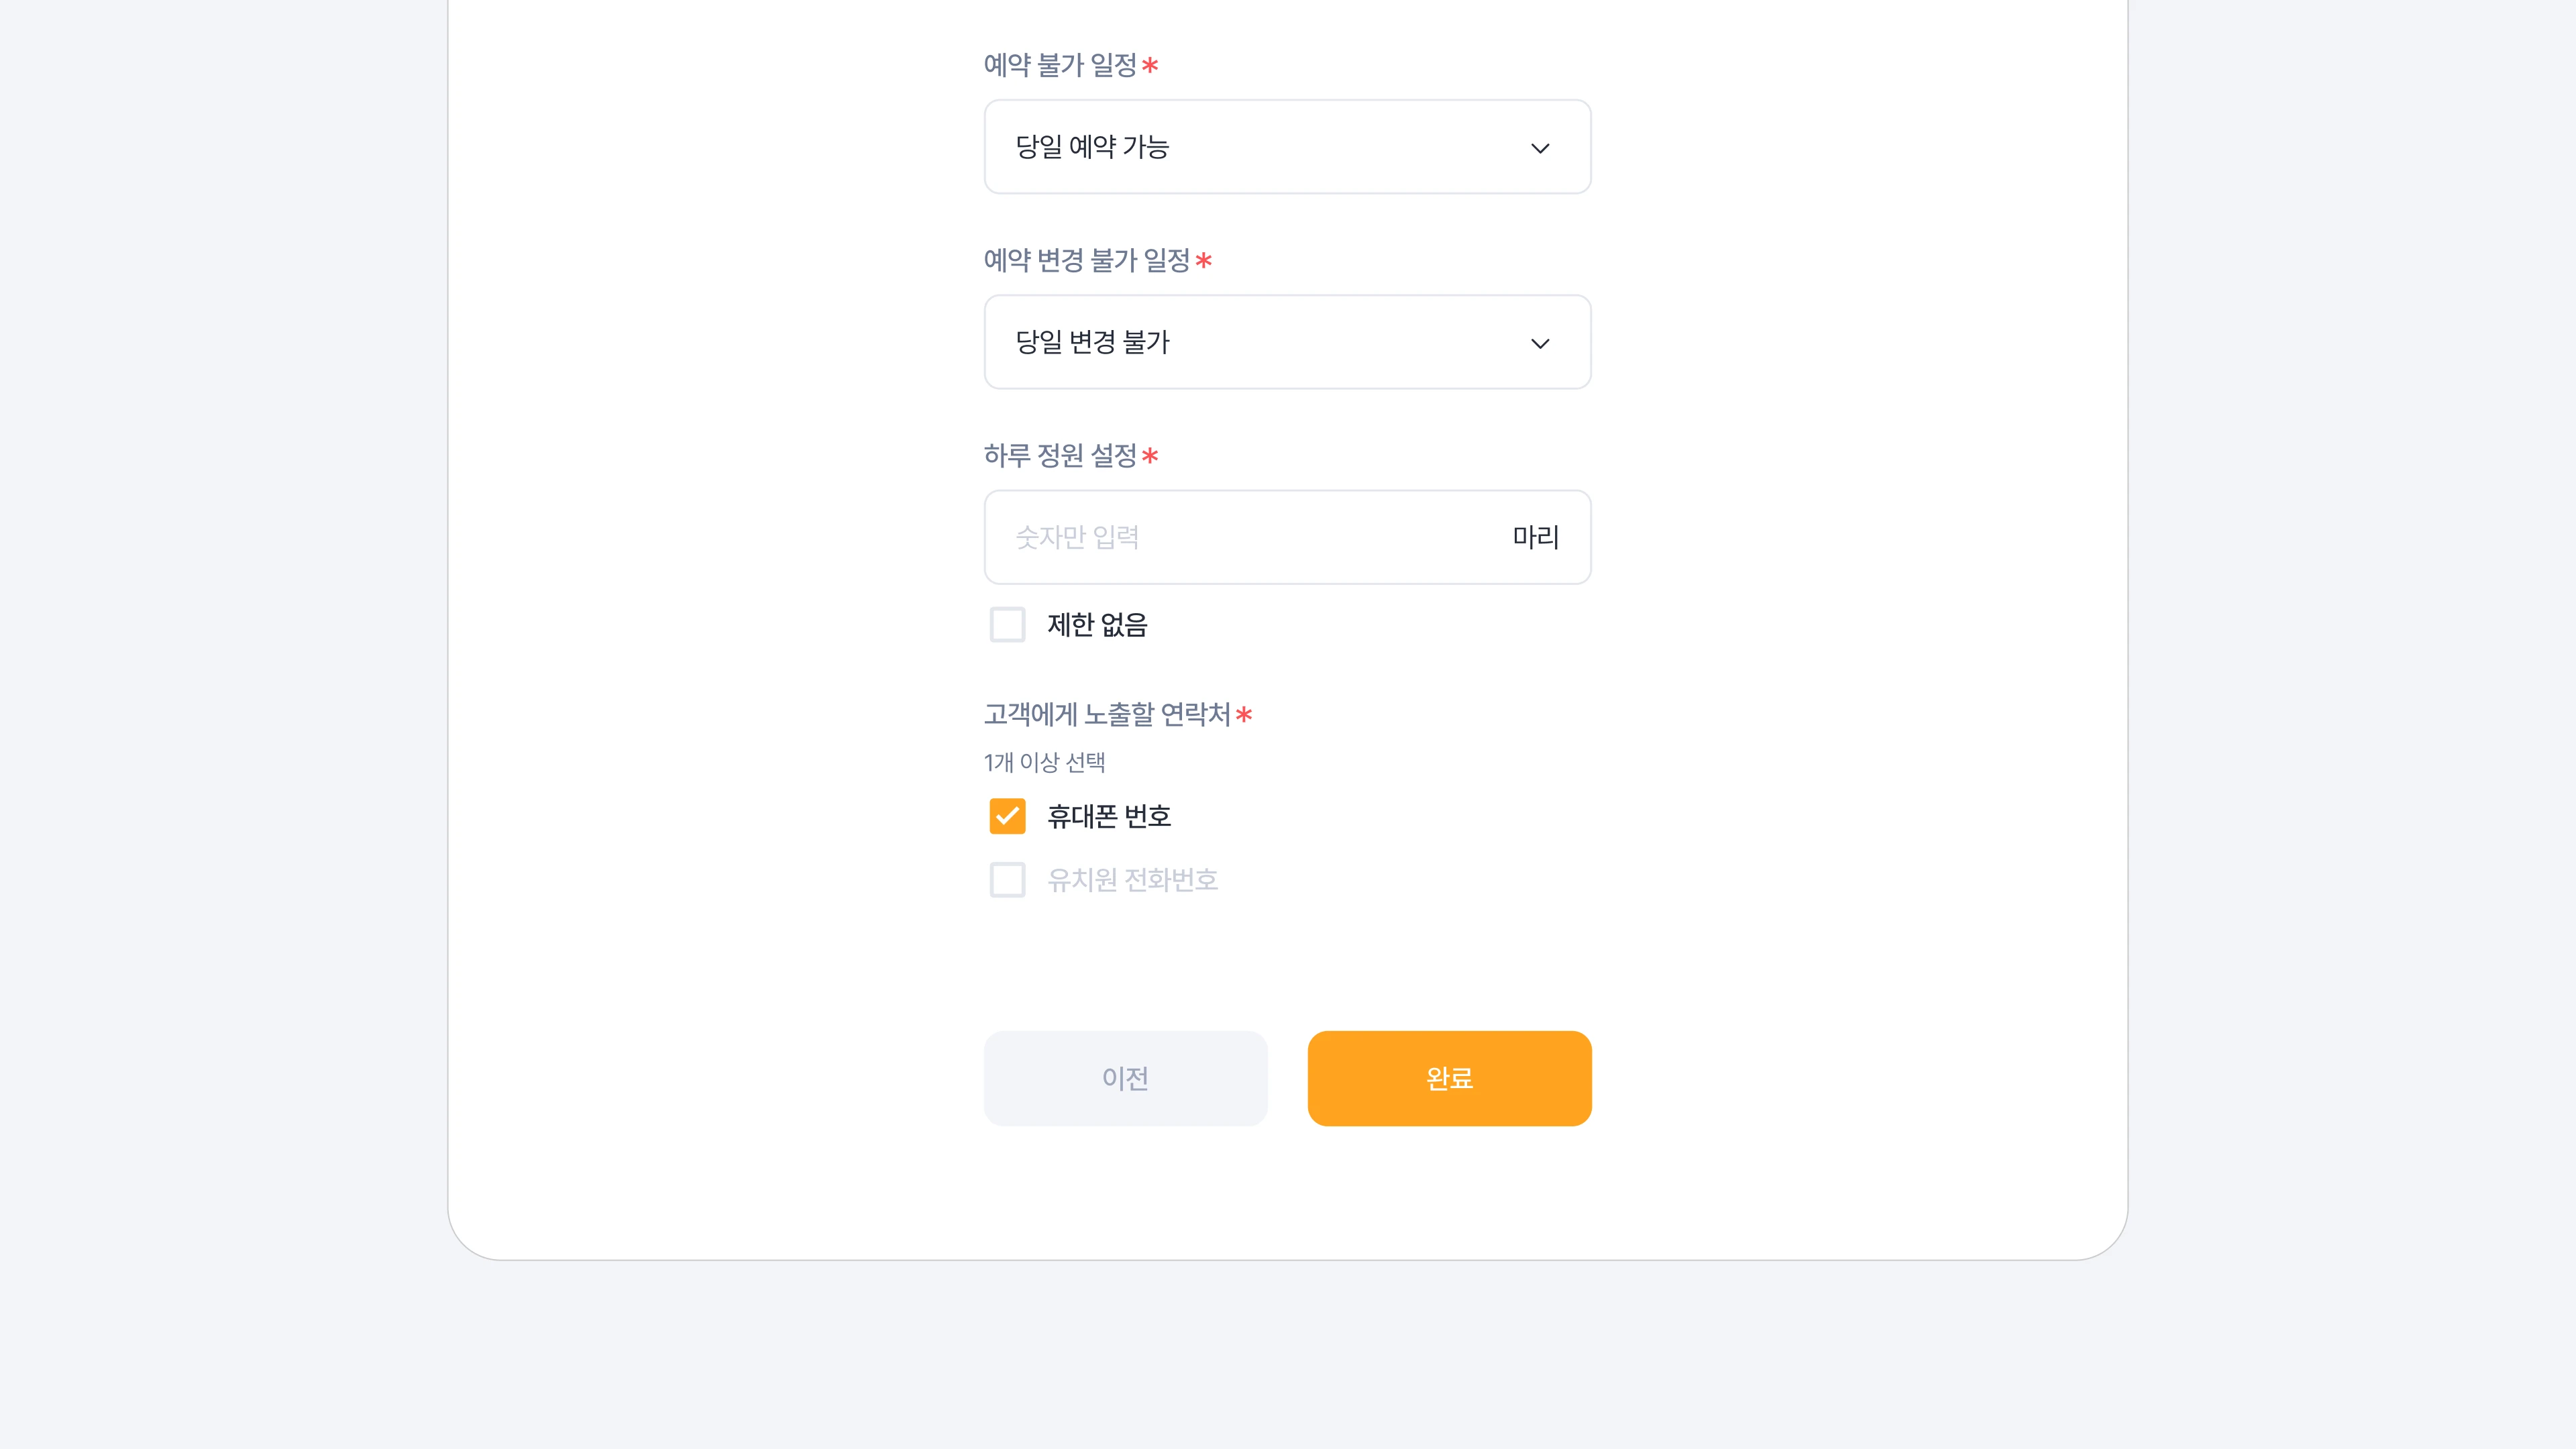The image size is (2576, 1449).
Task: Click the 이전 button
Action: tap(1125, 1078)
